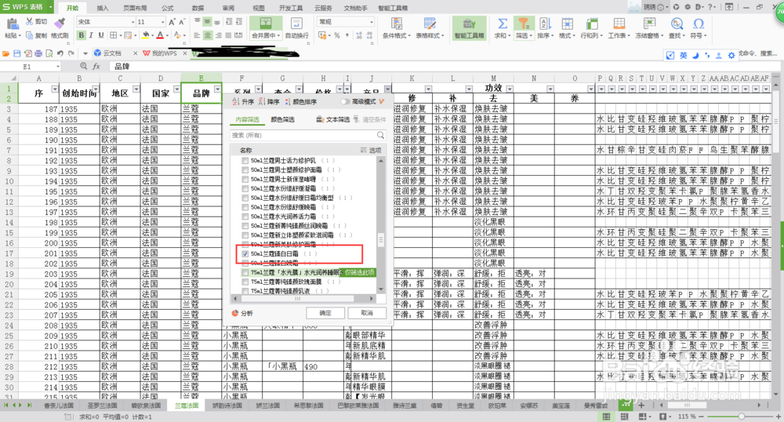This screenshot has height=422, width=784.
Task: Open the WPS 表格 application menu arrow
Action: (50, 7)
